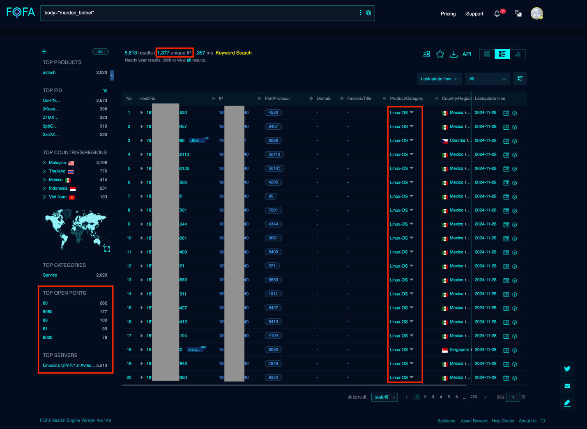Viewport: 587px width, 429px height.
Task: Click the go-to page number input
Action: 513,397
